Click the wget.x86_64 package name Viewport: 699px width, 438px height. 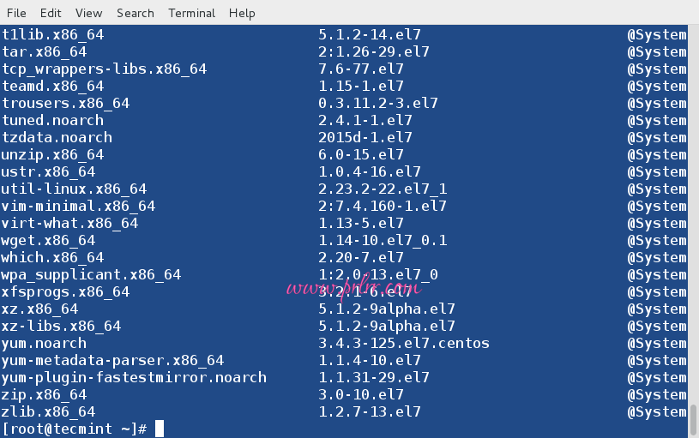[x=48, y=240]
